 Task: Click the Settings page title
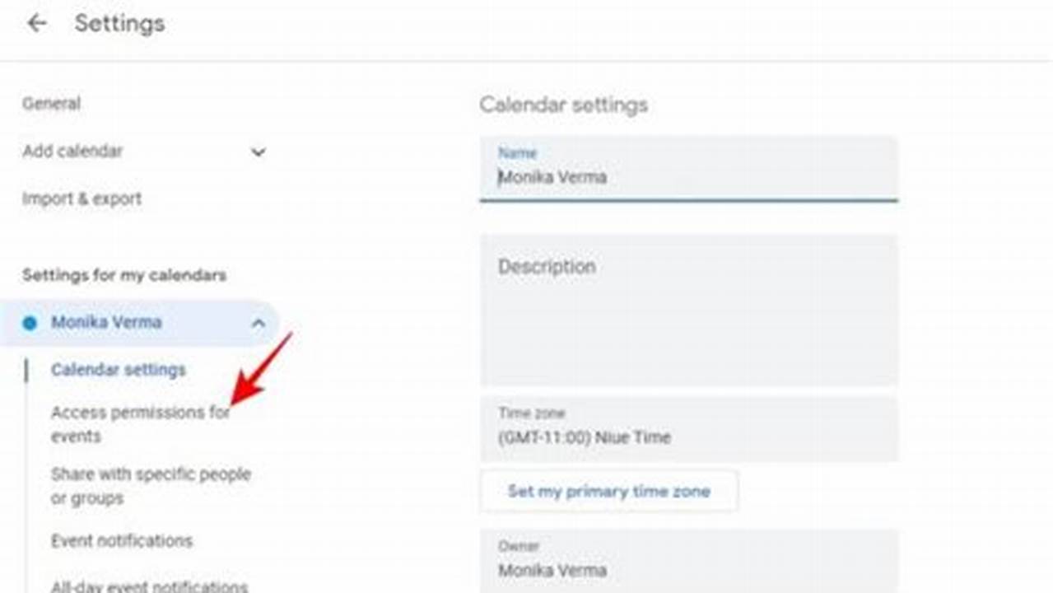pos(119,23)
